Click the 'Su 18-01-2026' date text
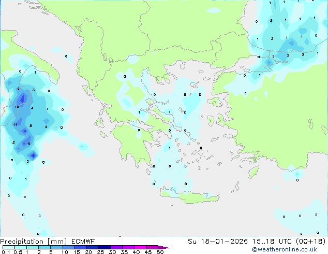The width and height of the screenshot is (328, 254). pos(218,242)
